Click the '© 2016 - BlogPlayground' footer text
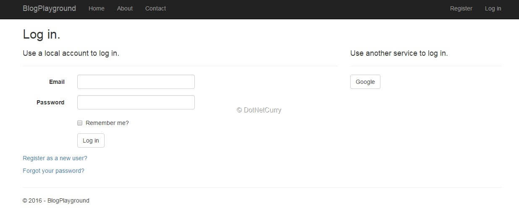Viewport: 519px width, 221px height. pyautogui.click(x=56, y=200)
